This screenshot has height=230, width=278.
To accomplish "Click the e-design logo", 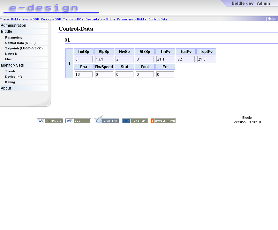I will pos(51,8).
